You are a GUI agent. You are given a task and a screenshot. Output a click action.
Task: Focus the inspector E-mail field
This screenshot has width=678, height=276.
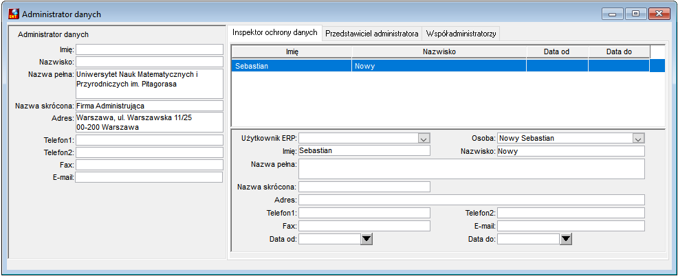(x=571, y=226)
